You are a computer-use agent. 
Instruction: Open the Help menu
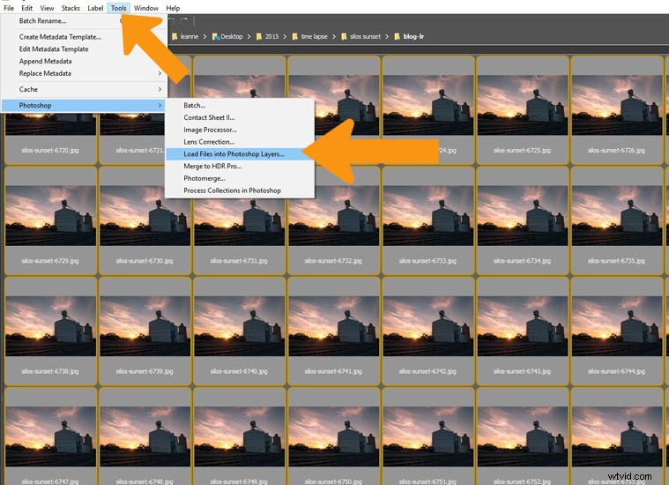(x=173, y=8)
